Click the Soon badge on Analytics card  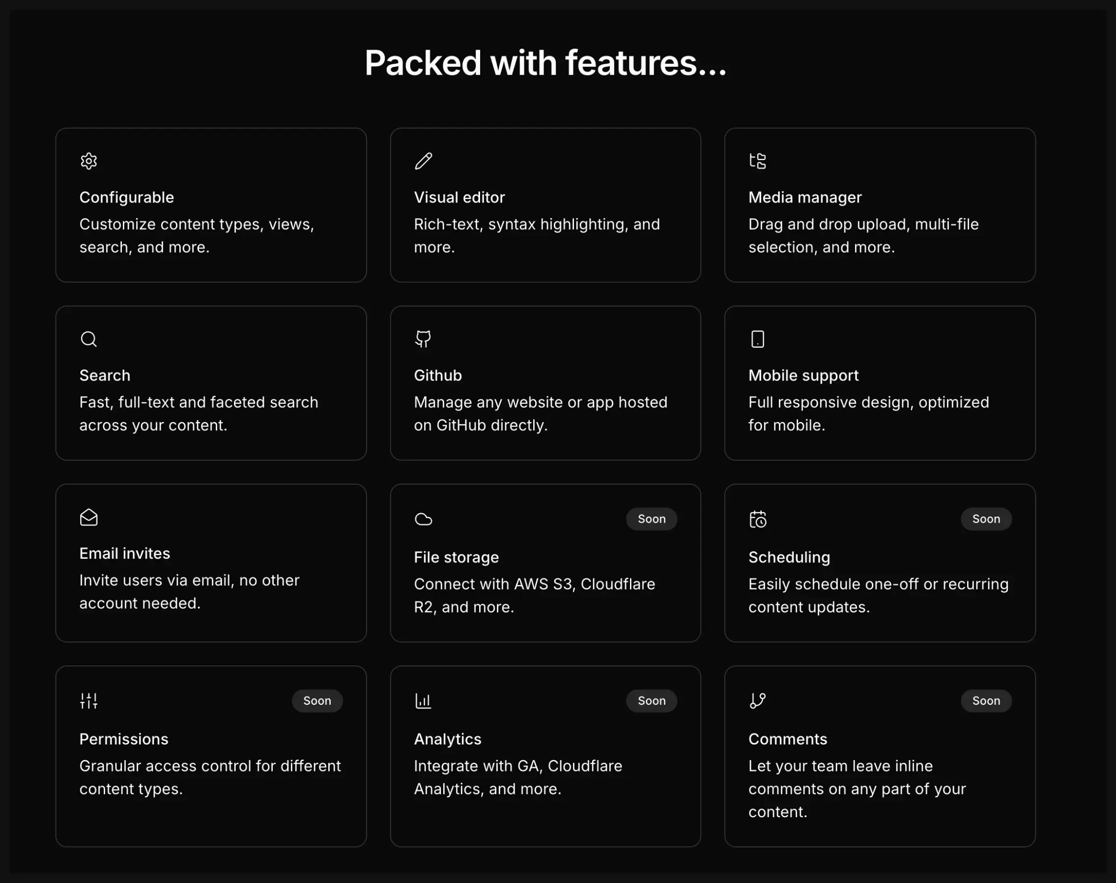(652, 701)
